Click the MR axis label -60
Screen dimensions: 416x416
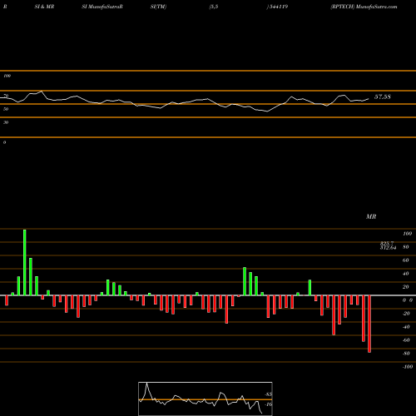(406, 340)
